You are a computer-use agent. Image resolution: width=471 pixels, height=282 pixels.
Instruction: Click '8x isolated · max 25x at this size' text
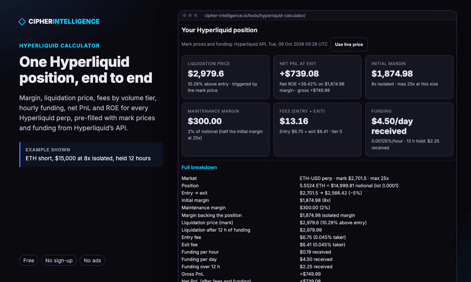405,84
